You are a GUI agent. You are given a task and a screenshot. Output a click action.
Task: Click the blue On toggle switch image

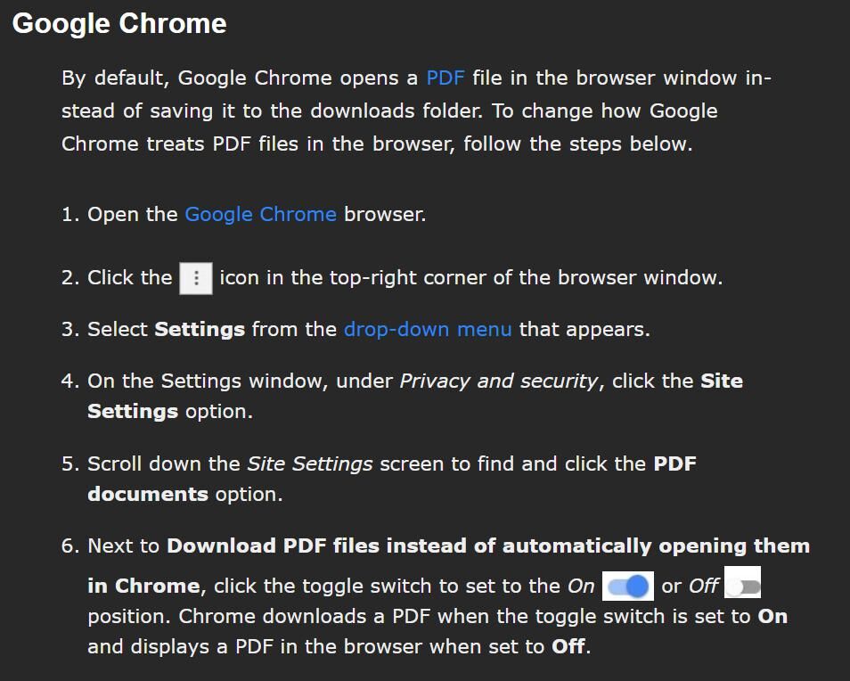click(x=627, y=587)
